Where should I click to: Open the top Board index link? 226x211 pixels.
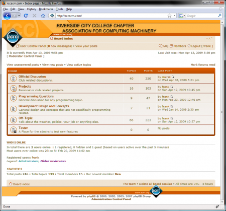click(63, 39)
